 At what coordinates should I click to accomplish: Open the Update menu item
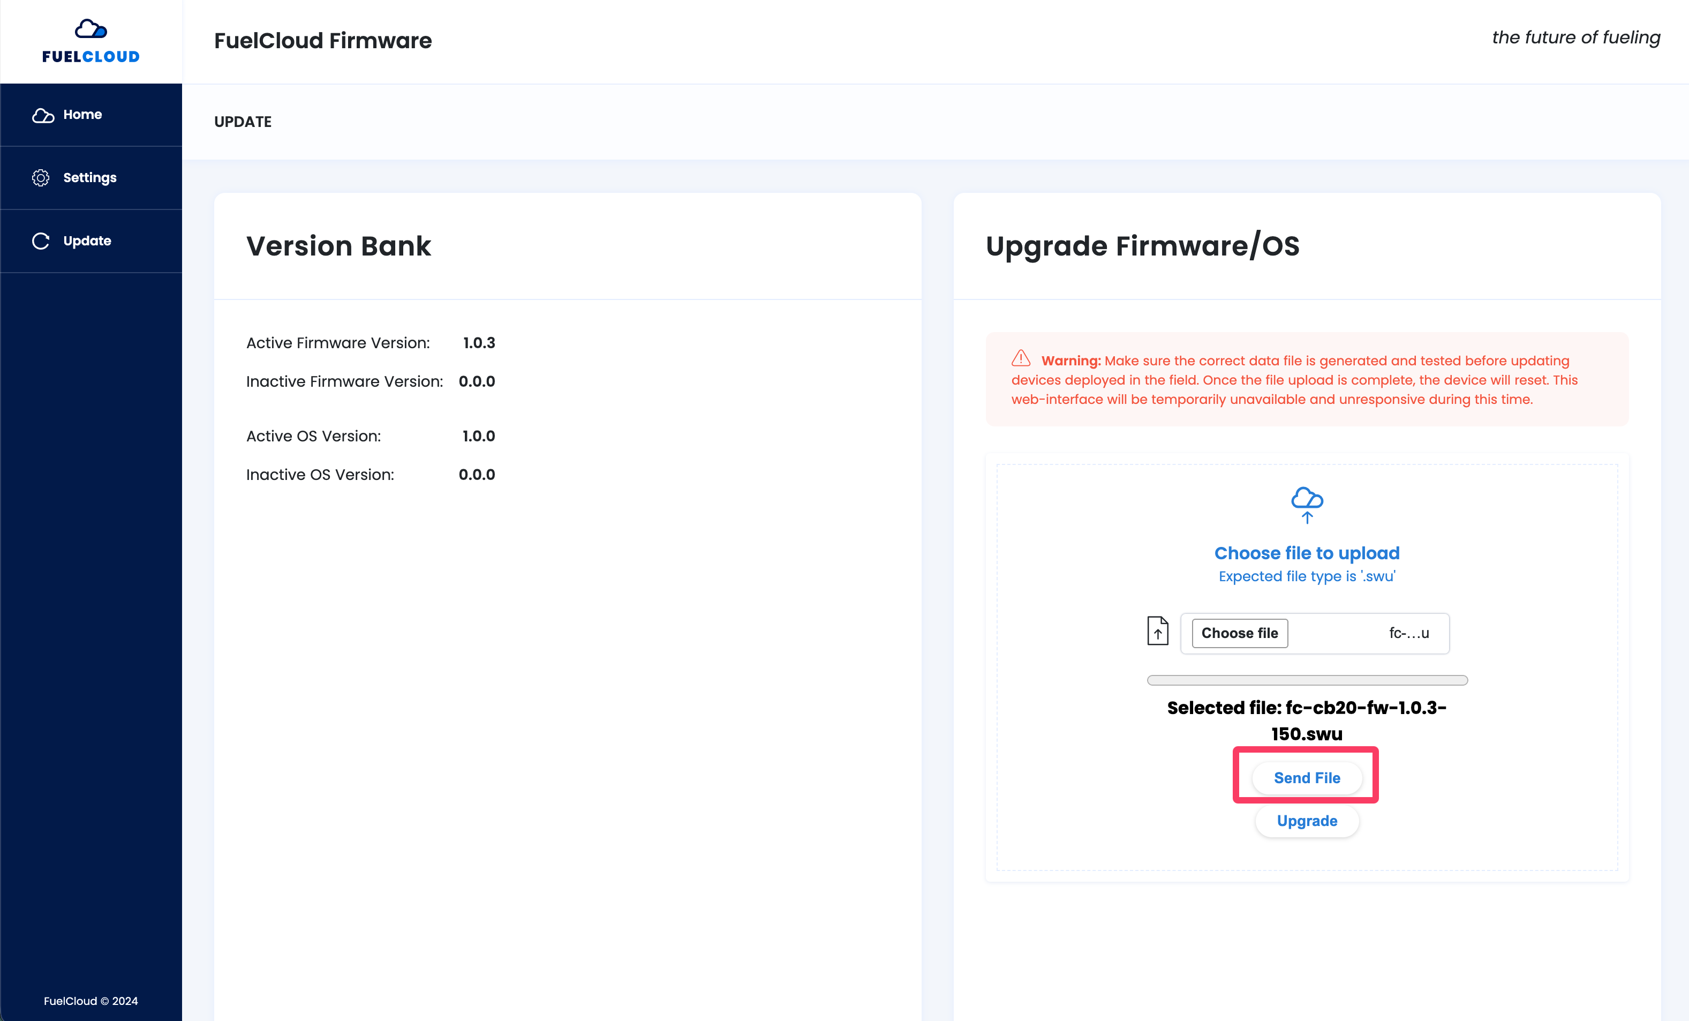click(x=91, y=241)
